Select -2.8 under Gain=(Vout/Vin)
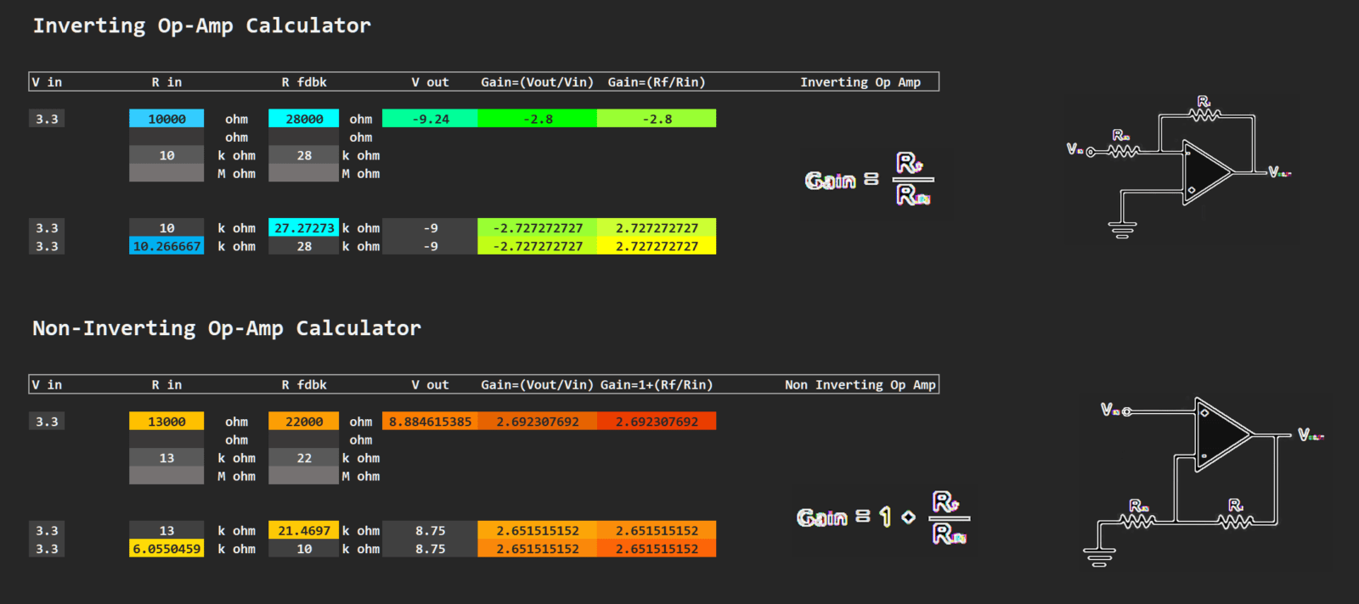1359x604 pixels. point(538,119)
